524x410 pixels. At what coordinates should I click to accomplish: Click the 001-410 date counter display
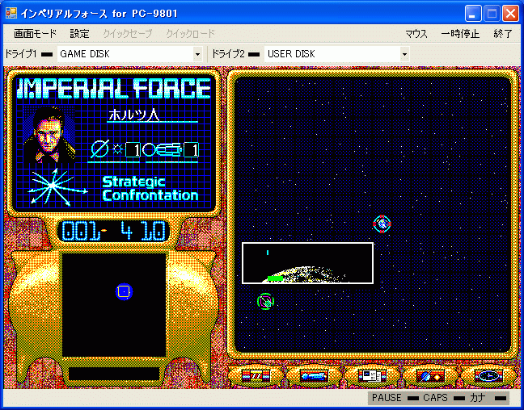(114, 231)
